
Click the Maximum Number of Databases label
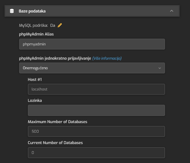[58, 122]
